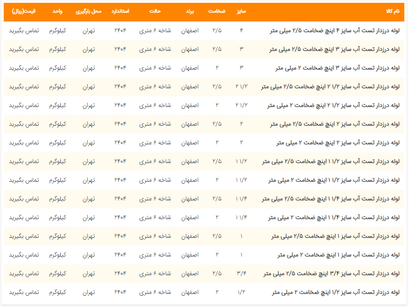The height and width of the screenshot is (307, 409).
Task: Click brand 'اصفهان' in the ۴ inch row
Action: 190,30
